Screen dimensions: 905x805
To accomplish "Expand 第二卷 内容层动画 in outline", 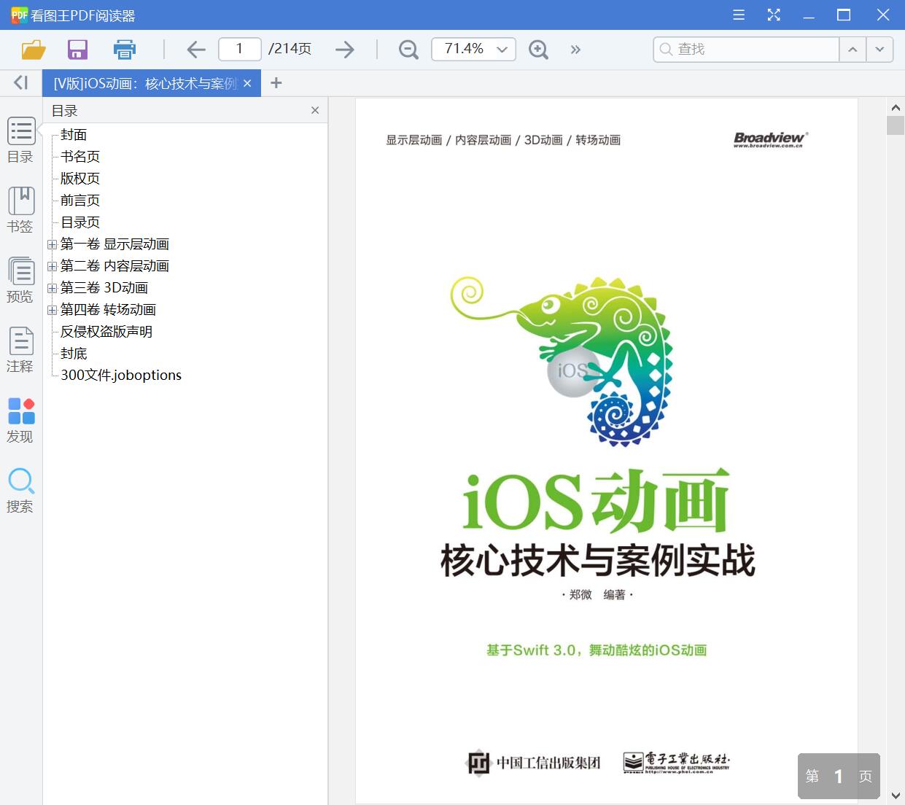I will 52,266.
